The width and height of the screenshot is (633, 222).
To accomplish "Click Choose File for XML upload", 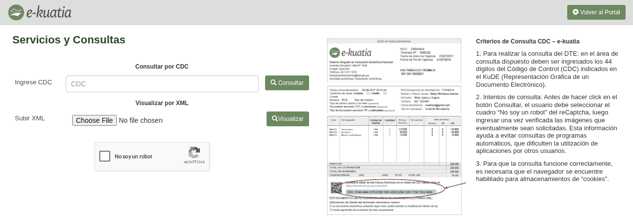I will pyautogui.click(x=94, y=120).
